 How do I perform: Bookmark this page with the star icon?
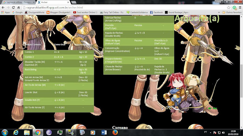(x=229, y=8)
